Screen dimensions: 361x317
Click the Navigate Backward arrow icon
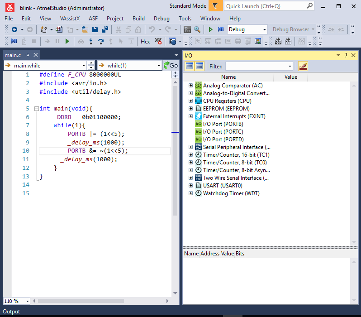14,29
